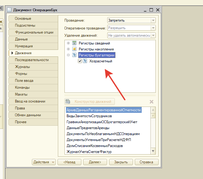The height and width of the screenshot is (179, 203).
Task: Open the Функциональные опции tab
Action: pos(33,32)
